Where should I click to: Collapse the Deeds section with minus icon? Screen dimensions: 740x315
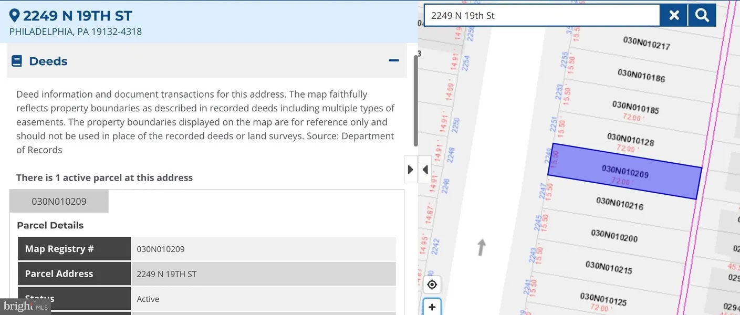pyautogui.click(x=393, y=61)
